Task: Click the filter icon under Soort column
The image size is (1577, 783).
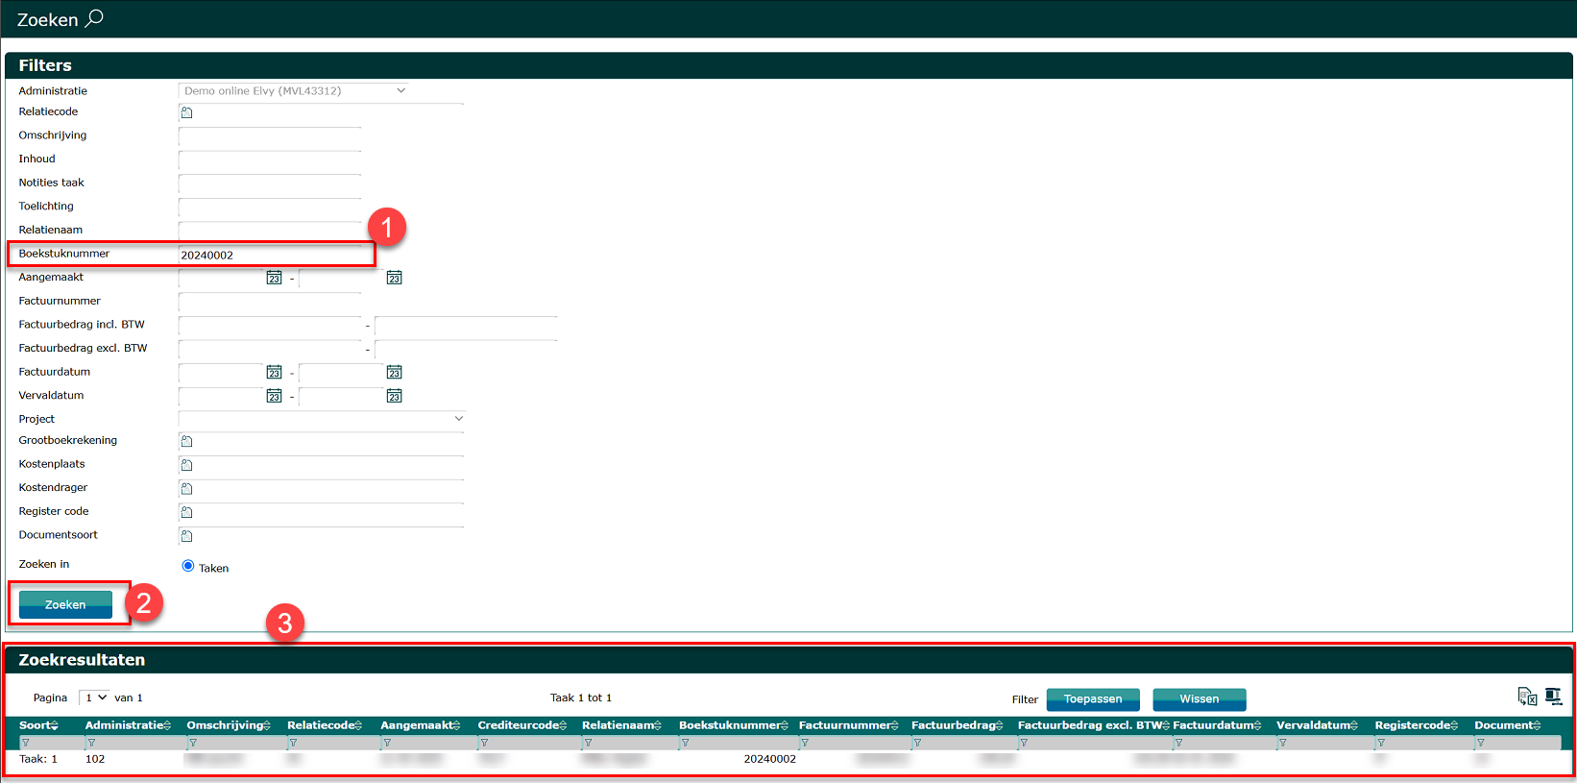Action: [26, 743]
